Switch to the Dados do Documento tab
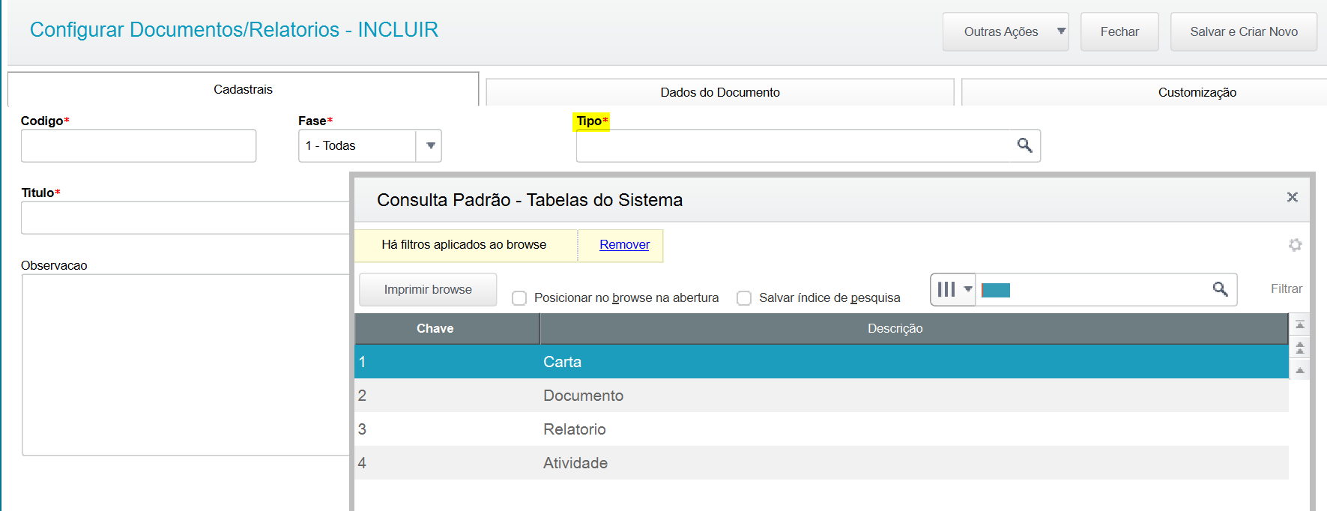This screenshot has height=511, width=1327. 719,92
